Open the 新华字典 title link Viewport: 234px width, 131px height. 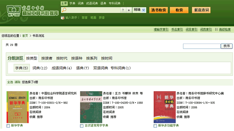click(x=17, y=126)
